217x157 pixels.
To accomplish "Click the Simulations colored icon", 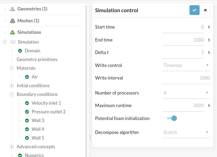I will point(13,32).
